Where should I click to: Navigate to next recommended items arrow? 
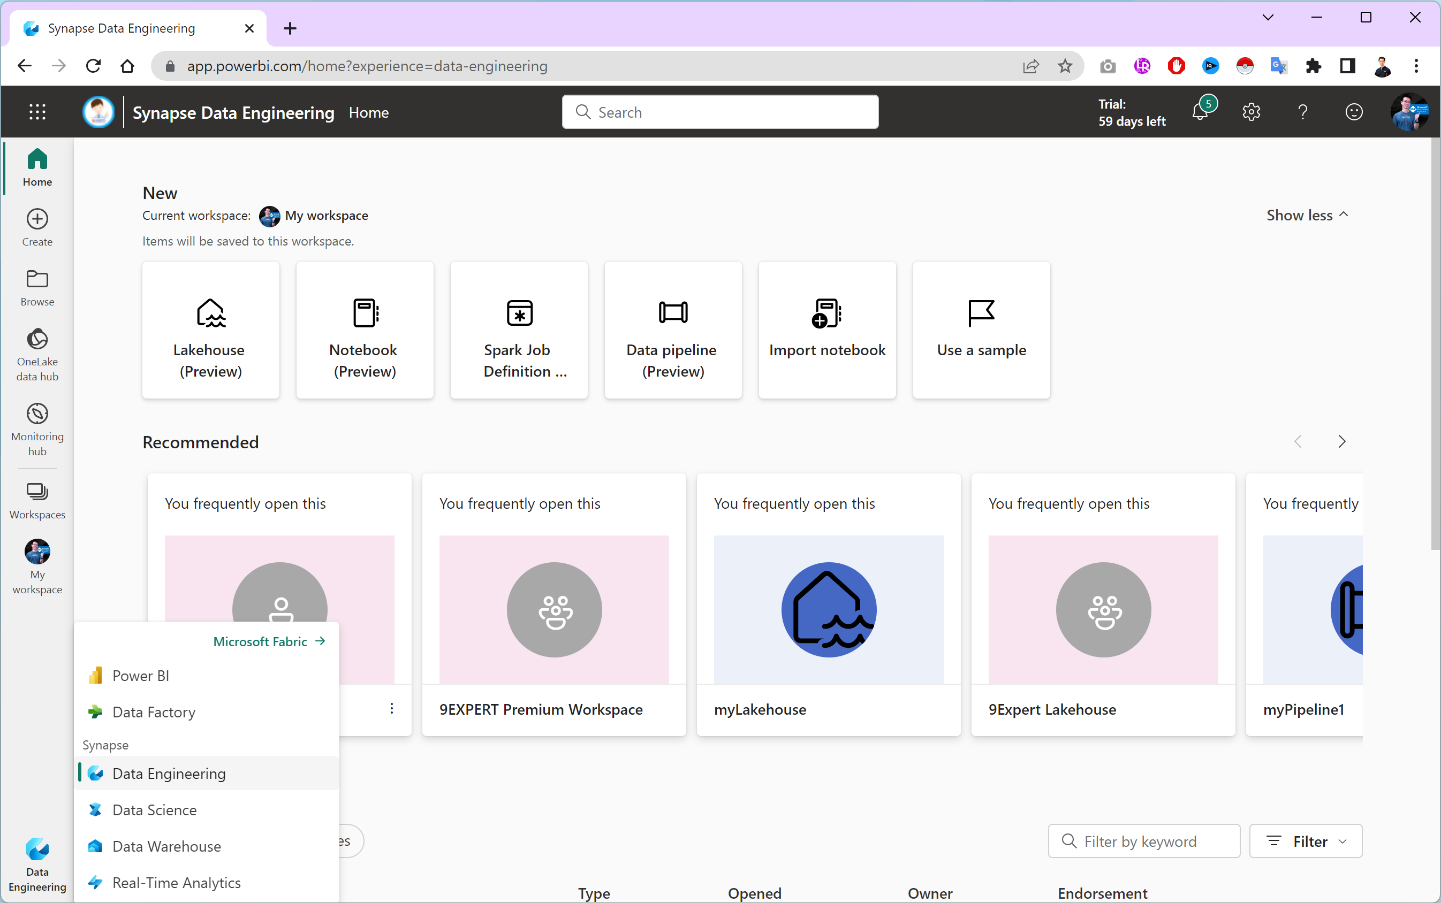pos(1342,441)
